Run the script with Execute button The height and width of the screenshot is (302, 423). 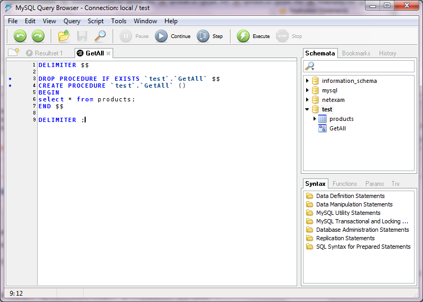253,36
